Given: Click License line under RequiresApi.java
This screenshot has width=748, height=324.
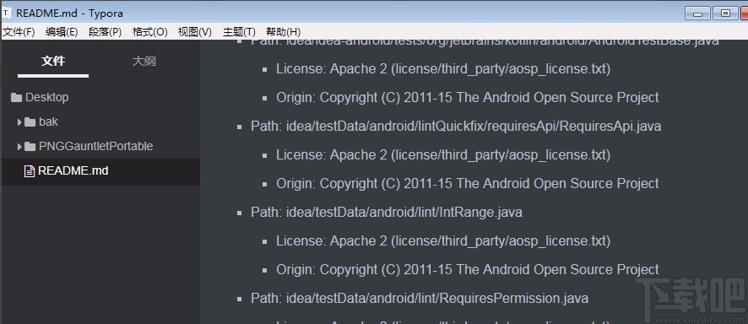Looking at the screenshot, I should [443, 155].
